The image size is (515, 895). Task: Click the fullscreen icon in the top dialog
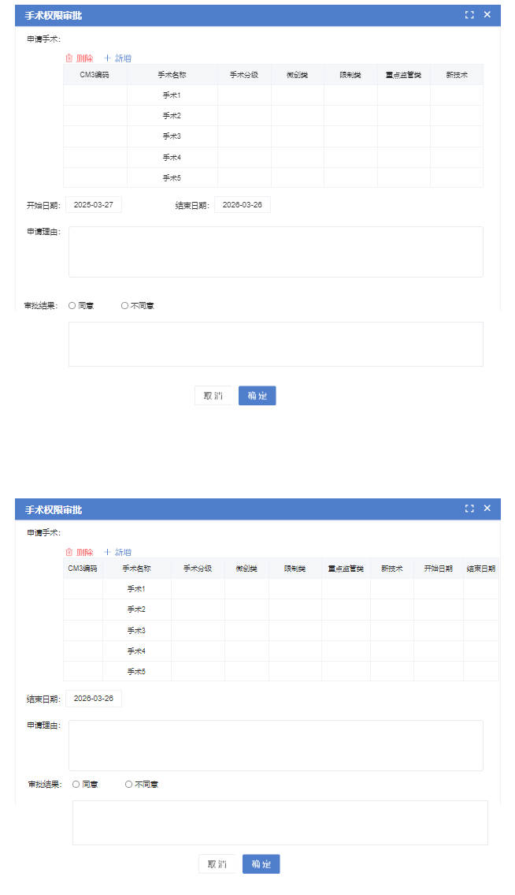tap(469, 15)
